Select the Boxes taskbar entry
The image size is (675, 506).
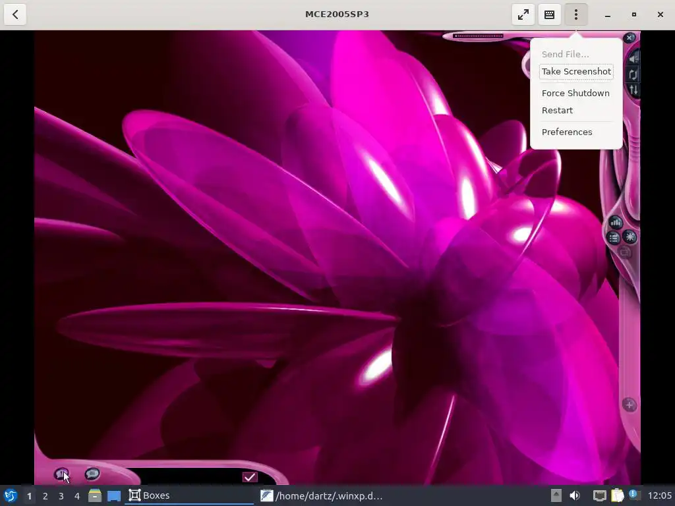click(x=189, y=495)
